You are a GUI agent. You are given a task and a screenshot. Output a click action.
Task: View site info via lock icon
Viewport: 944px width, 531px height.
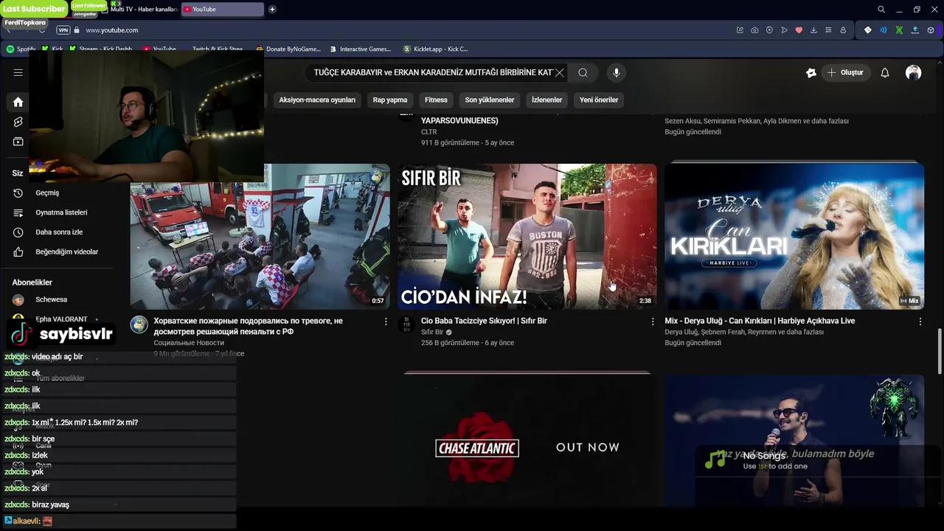click(x=77, y=30)
